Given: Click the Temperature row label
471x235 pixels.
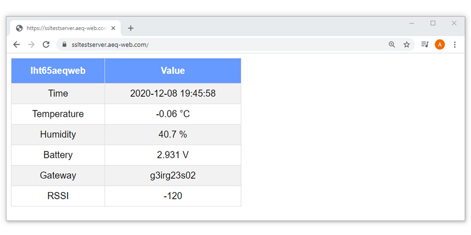Looking at the screenshot, I should [x=58, y=114].
